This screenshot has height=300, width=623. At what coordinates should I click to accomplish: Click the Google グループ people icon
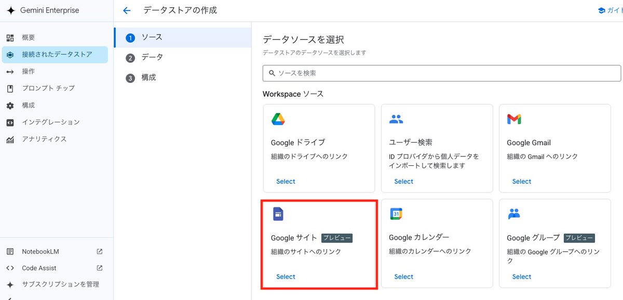click(x=513, y=213)
